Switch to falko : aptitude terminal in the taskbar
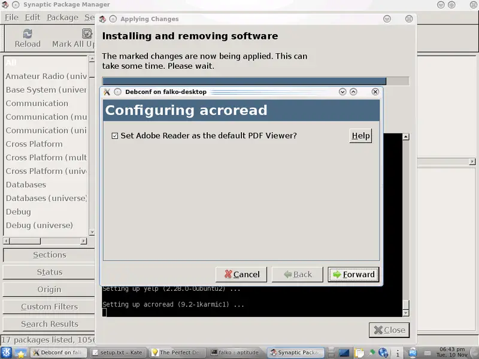Screen dimensions: 479x359 pyautogui.click(x=237, y=352)
